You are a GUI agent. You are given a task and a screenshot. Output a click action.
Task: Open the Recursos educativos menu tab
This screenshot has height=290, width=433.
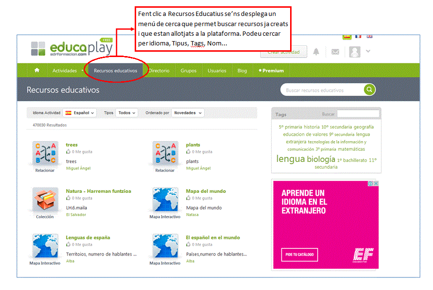(115, 71)
